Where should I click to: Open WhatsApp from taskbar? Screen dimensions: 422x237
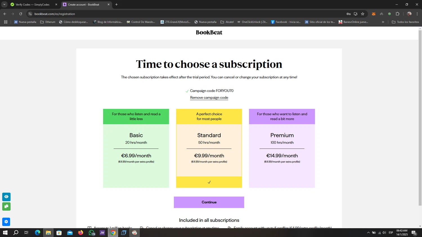91,233
